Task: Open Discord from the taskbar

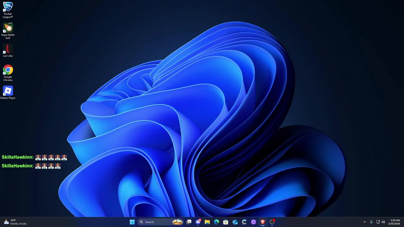Action: (x=198, y=222)
